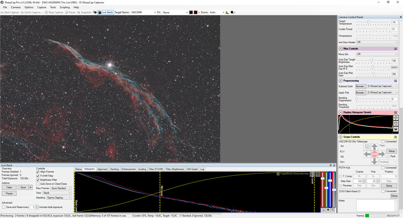Open the Preprocessing hamburger menu
This screenshot has width=403, height=218.
tap(396, 81)
